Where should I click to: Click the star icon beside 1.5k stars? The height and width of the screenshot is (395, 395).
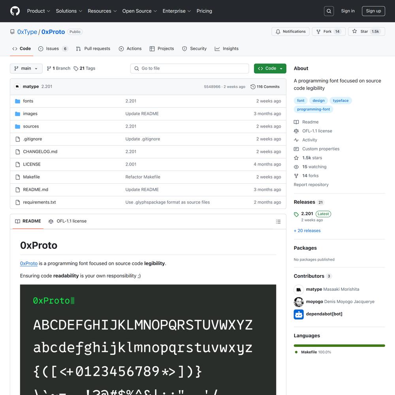(296, 158)
